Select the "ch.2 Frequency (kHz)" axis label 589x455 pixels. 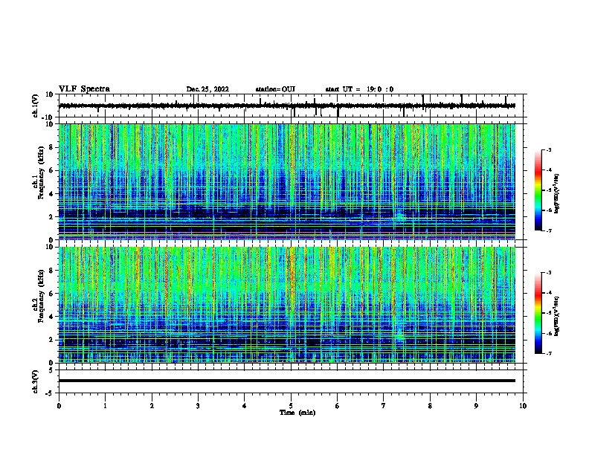(38, 296)
